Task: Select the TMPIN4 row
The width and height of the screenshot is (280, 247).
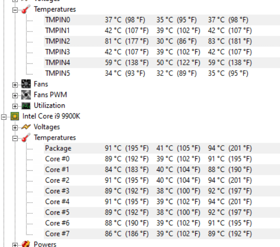Action: click(x=162, y=63)
